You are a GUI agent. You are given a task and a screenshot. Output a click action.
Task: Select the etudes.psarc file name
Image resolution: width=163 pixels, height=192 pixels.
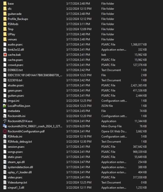click(16, 85)
